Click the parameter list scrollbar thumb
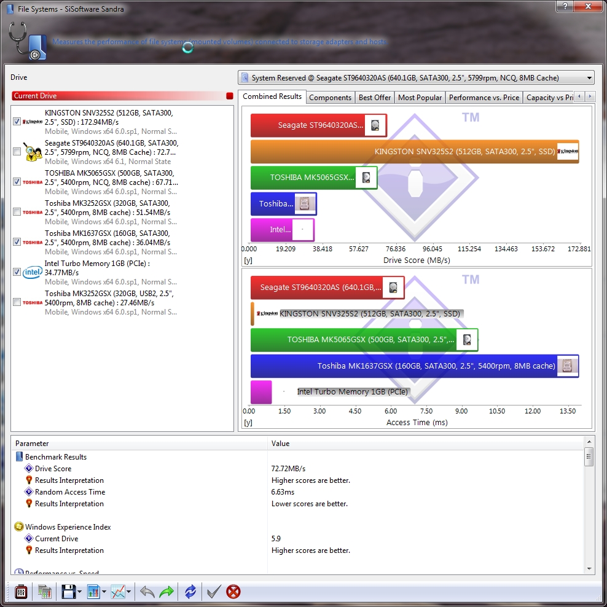Image resolution: width=607 pixels, height=607 pixels. click(589, 456)
